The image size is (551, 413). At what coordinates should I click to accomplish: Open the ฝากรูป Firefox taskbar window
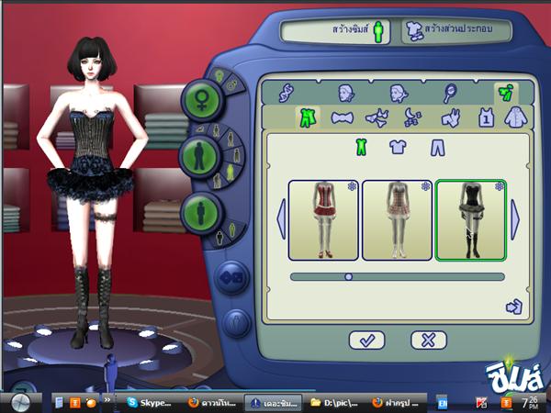pos(396,403)
